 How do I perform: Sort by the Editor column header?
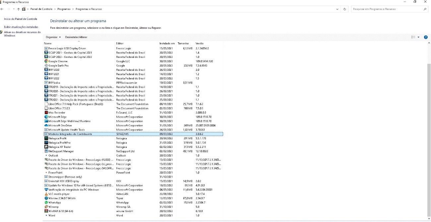[x=137, y=43]
